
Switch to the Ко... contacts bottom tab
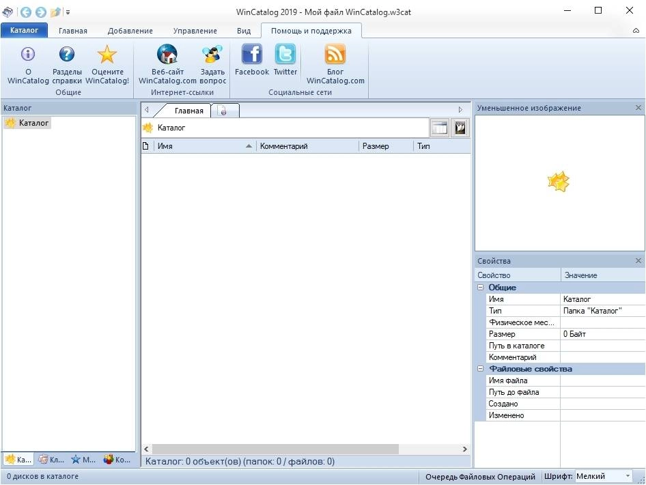point(117,460)
